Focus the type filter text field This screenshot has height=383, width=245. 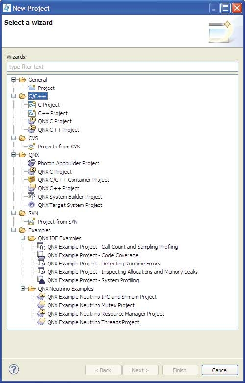(122, 67)
